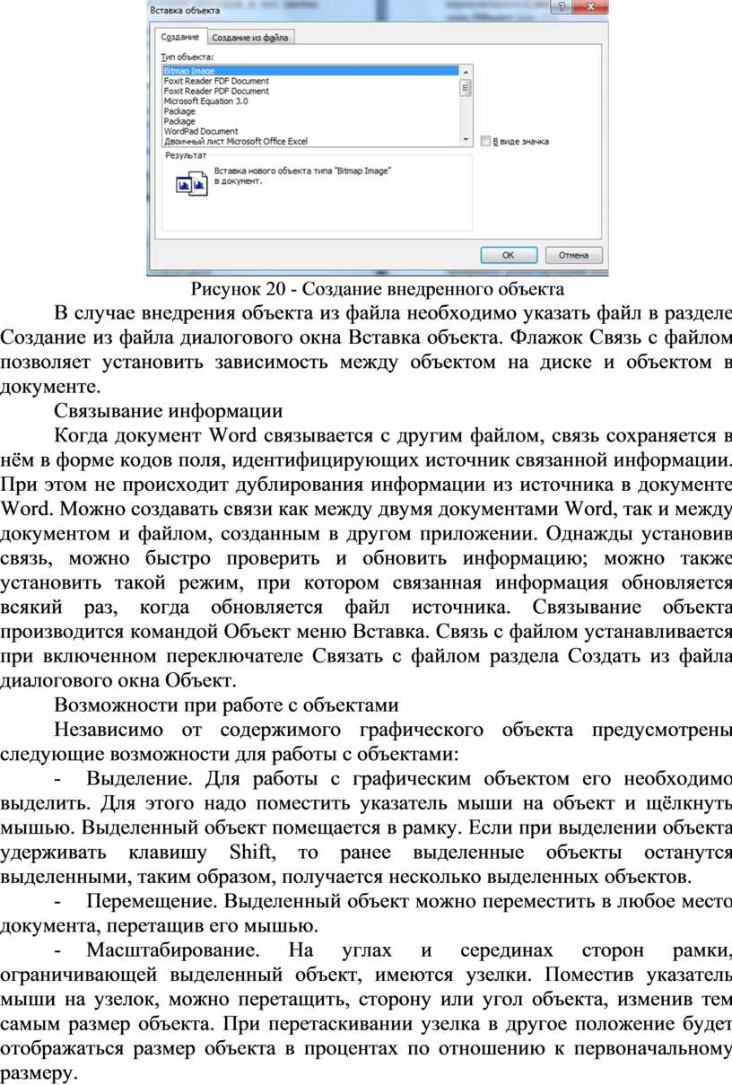The image size is (732, 1085).
Task: Pick Двоичный лист Microsoft Office Excel entry
Action: click(x=310, y=141)
